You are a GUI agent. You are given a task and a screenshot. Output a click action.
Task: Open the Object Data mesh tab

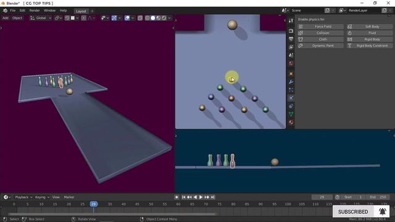pos(291,114)
